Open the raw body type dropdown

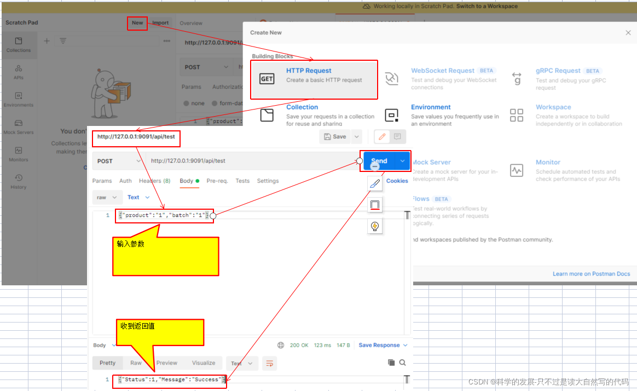[x=106, y=198]
